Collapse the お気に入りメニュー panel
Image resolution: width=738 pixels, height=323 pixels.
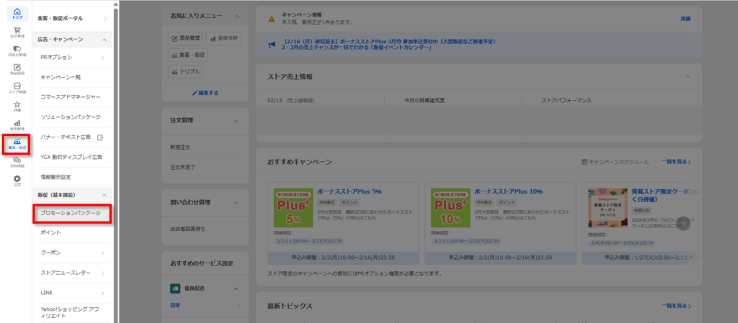click(236, 16)
